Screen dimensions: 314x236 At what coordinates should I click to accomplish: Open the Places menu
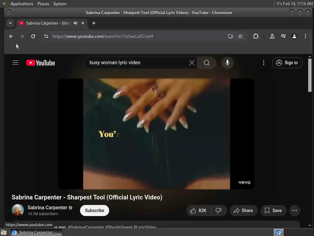[x=43, y=4]
